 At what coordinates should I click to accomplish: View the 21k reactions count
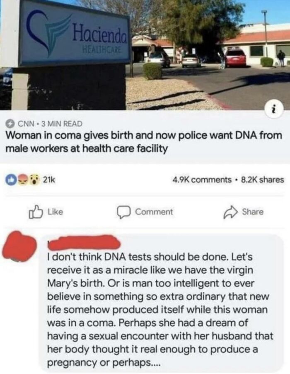pos(48,180)
